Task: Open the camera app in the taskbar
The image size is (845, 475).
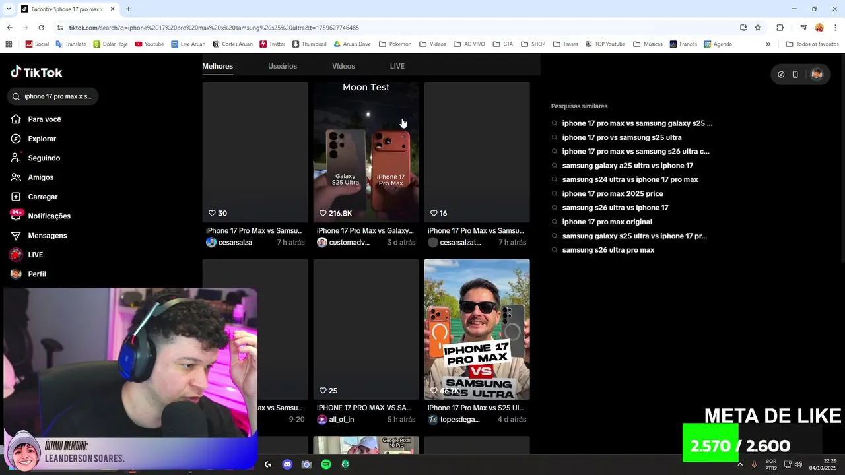Action: coord(306,464)
